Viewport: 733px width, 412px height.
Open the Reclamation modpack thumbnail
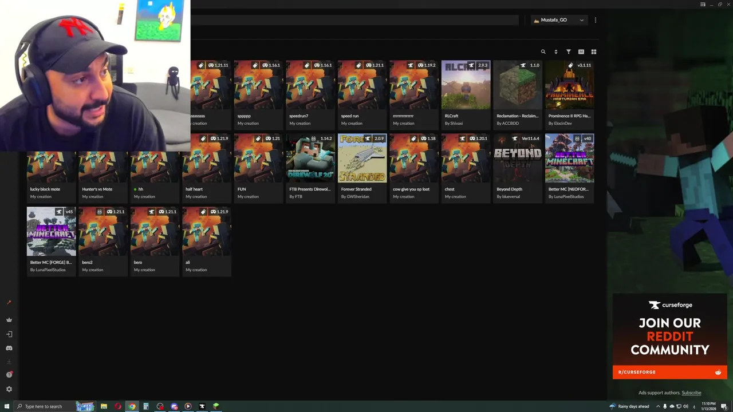(518, 85)
